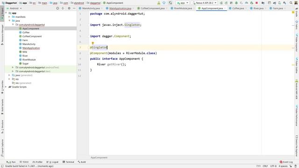Open the TODO tool window
The width and height of the screenshot is (299, 168).
[24, 162]
